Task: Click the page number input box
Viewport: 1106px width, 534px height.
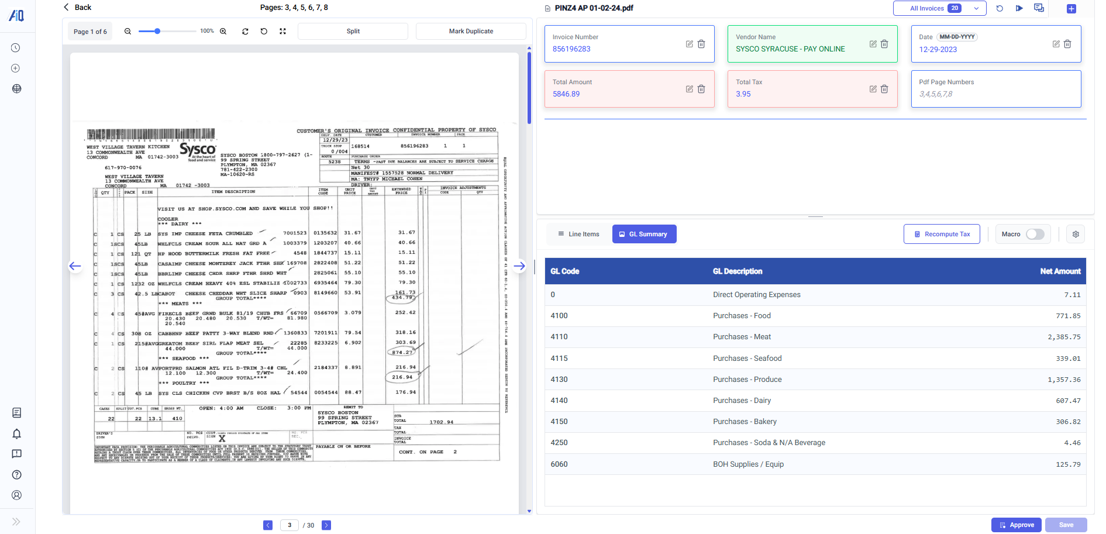Action: [290, 525]
